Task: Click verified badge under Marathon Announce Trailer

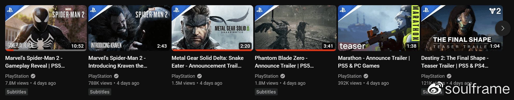Action: [x=366, y=76]
